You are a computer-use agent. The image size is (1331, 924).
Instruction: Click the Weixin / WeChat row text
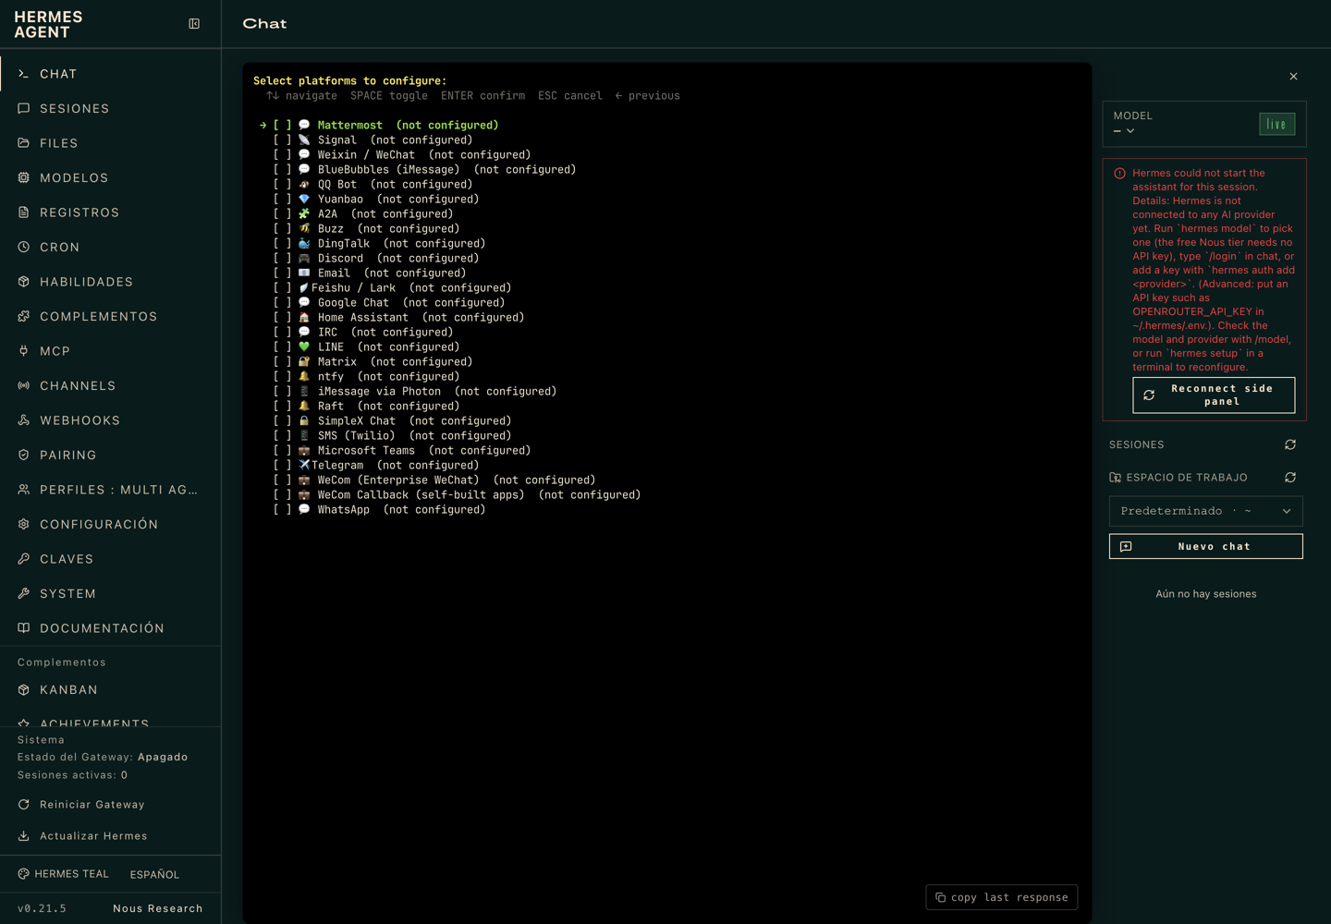click(424, 155)
